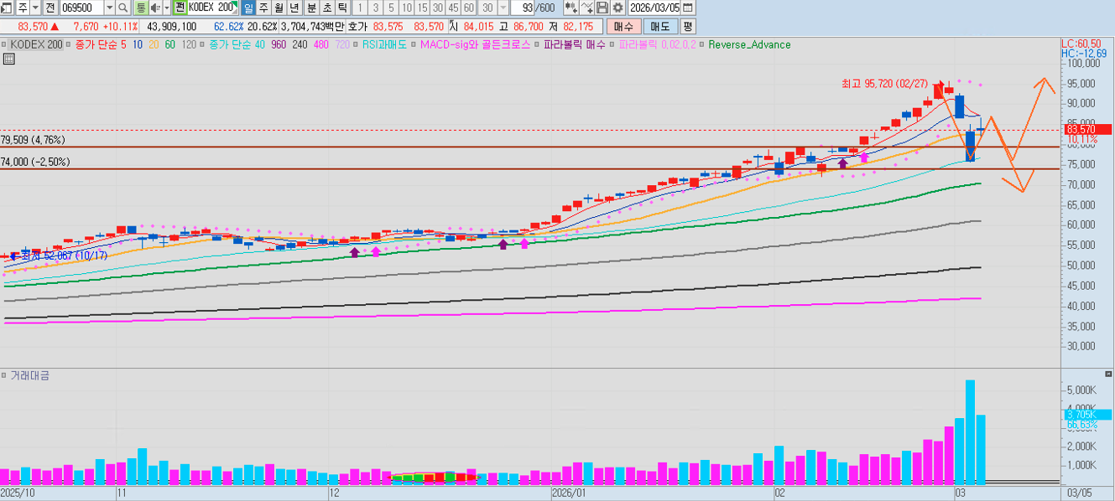Click the 매도 sell button
The image size is (1115, 501).
tap(660, 27)
